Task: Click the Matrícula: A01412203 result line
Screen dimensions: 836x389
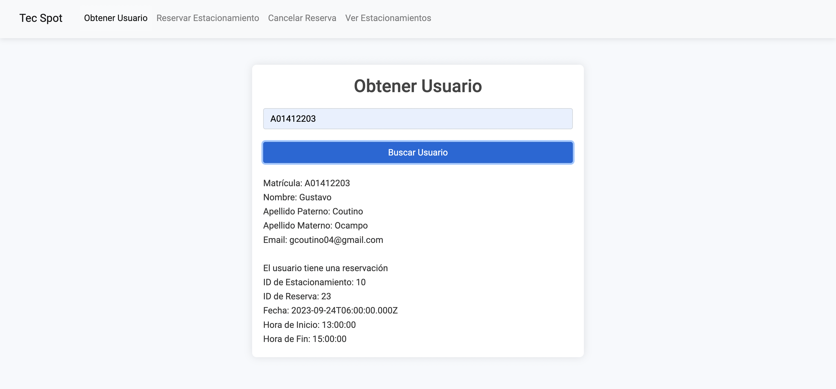Action: click(306, 183)
